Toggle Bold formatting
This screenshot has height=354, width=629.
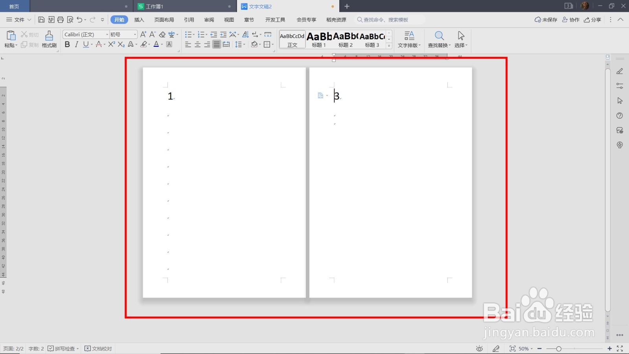(x=67, y=44)
